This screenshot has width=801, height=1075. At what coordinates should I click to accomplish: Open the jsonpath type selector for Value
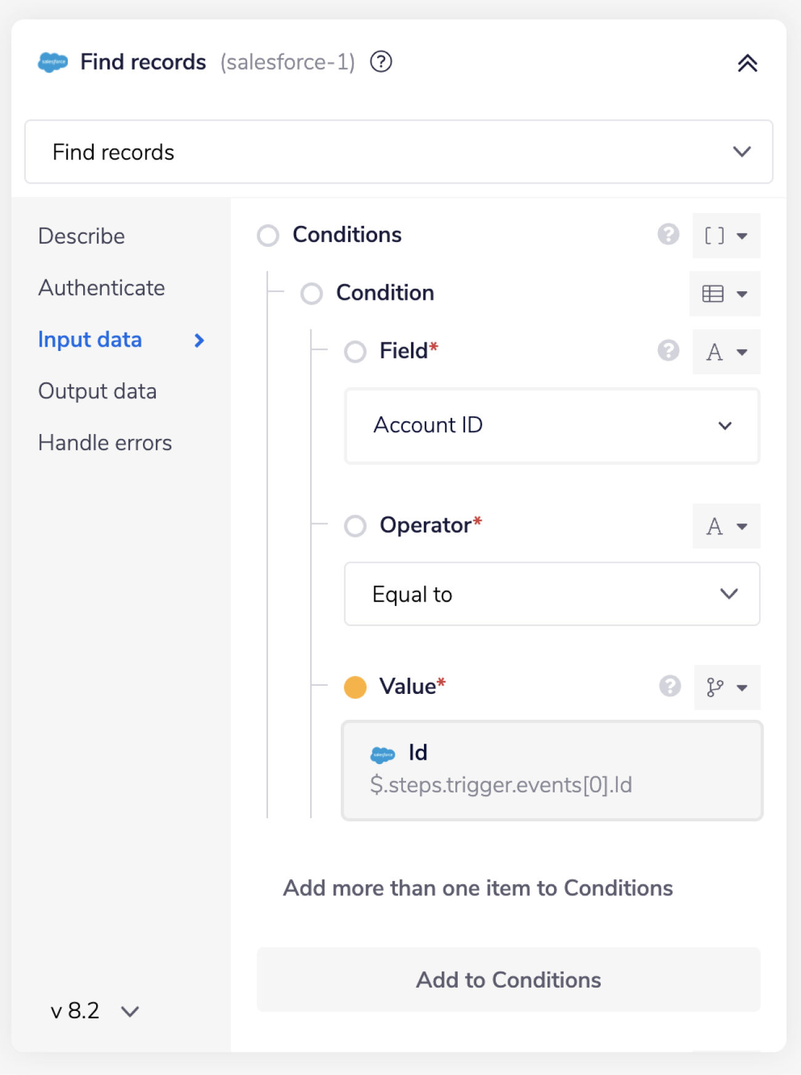(x=726, y=687)
